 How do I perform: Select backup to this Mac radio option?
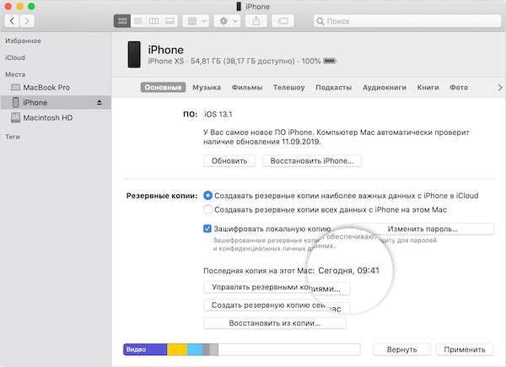(207, 210)
